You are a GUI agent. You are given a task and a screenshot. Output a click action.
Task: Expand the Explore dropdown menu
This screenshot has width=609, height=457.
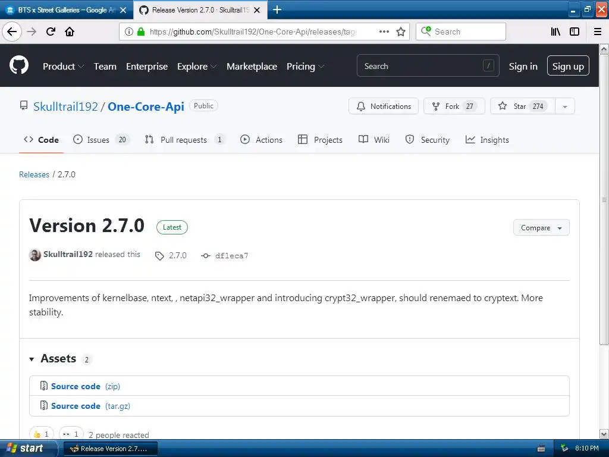click(197, 67)
